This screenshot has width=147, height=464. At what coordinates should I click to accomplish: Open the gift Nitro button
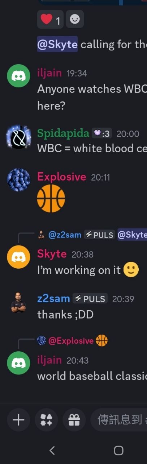[74, 420]
